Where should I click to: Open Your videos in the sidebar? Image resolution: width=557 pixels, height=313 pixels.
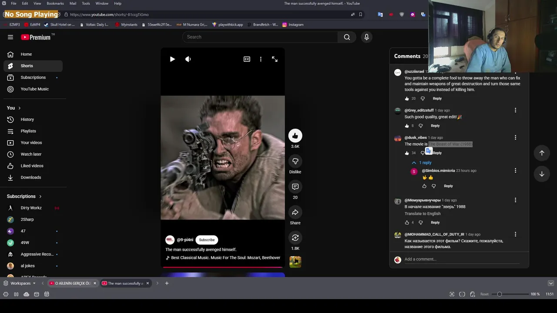[33, 143]
